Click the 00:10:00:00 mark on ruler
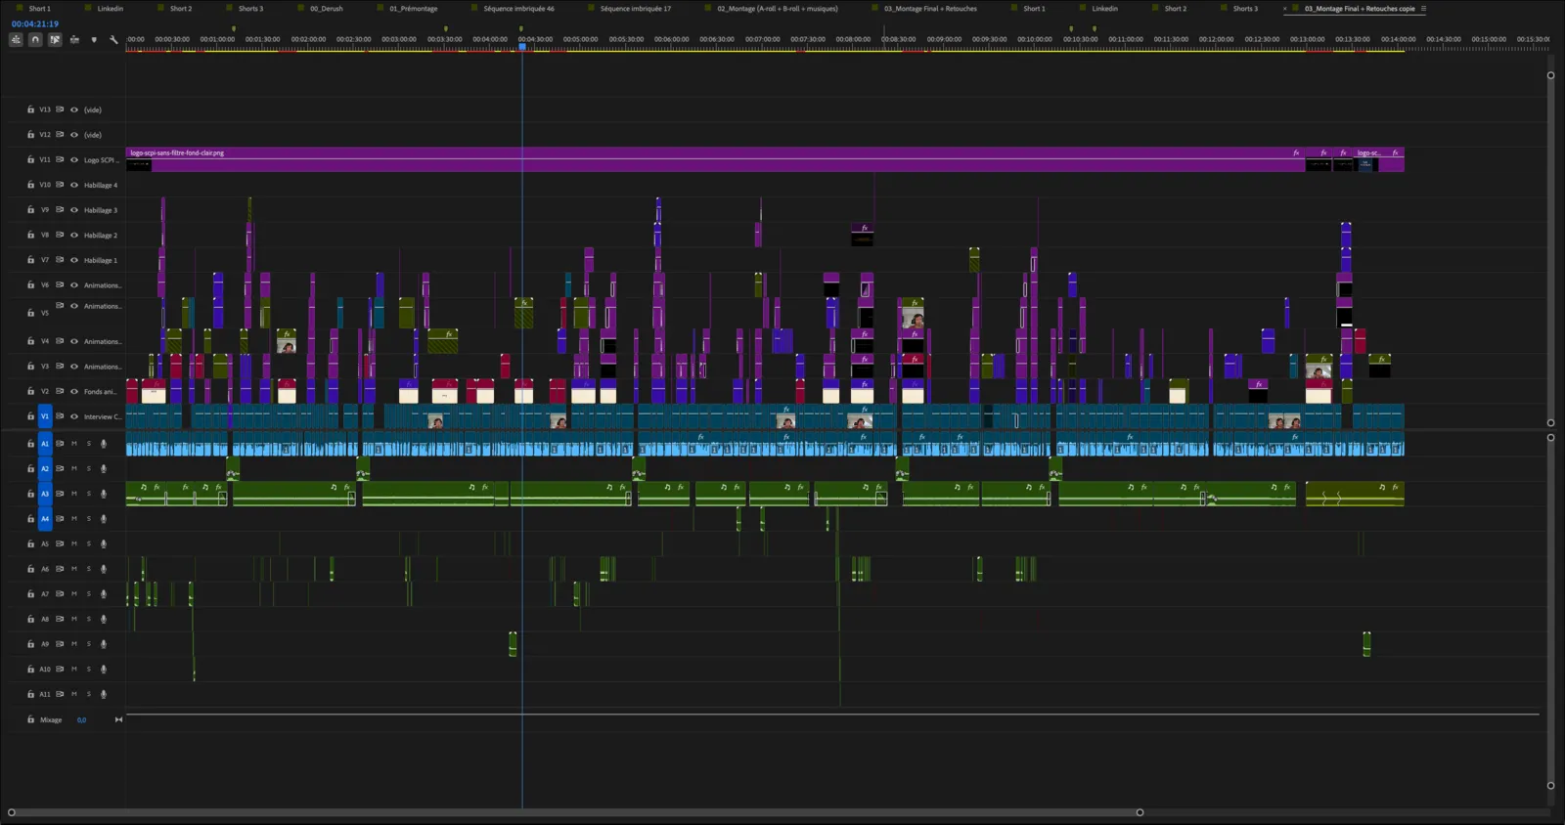Viewport: 1565px width, 825px height. [1035, 39]
